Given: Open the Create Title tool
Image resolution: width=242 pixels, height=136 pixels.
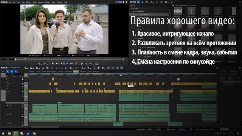Looking at the screenshot, I should (94, 68).
